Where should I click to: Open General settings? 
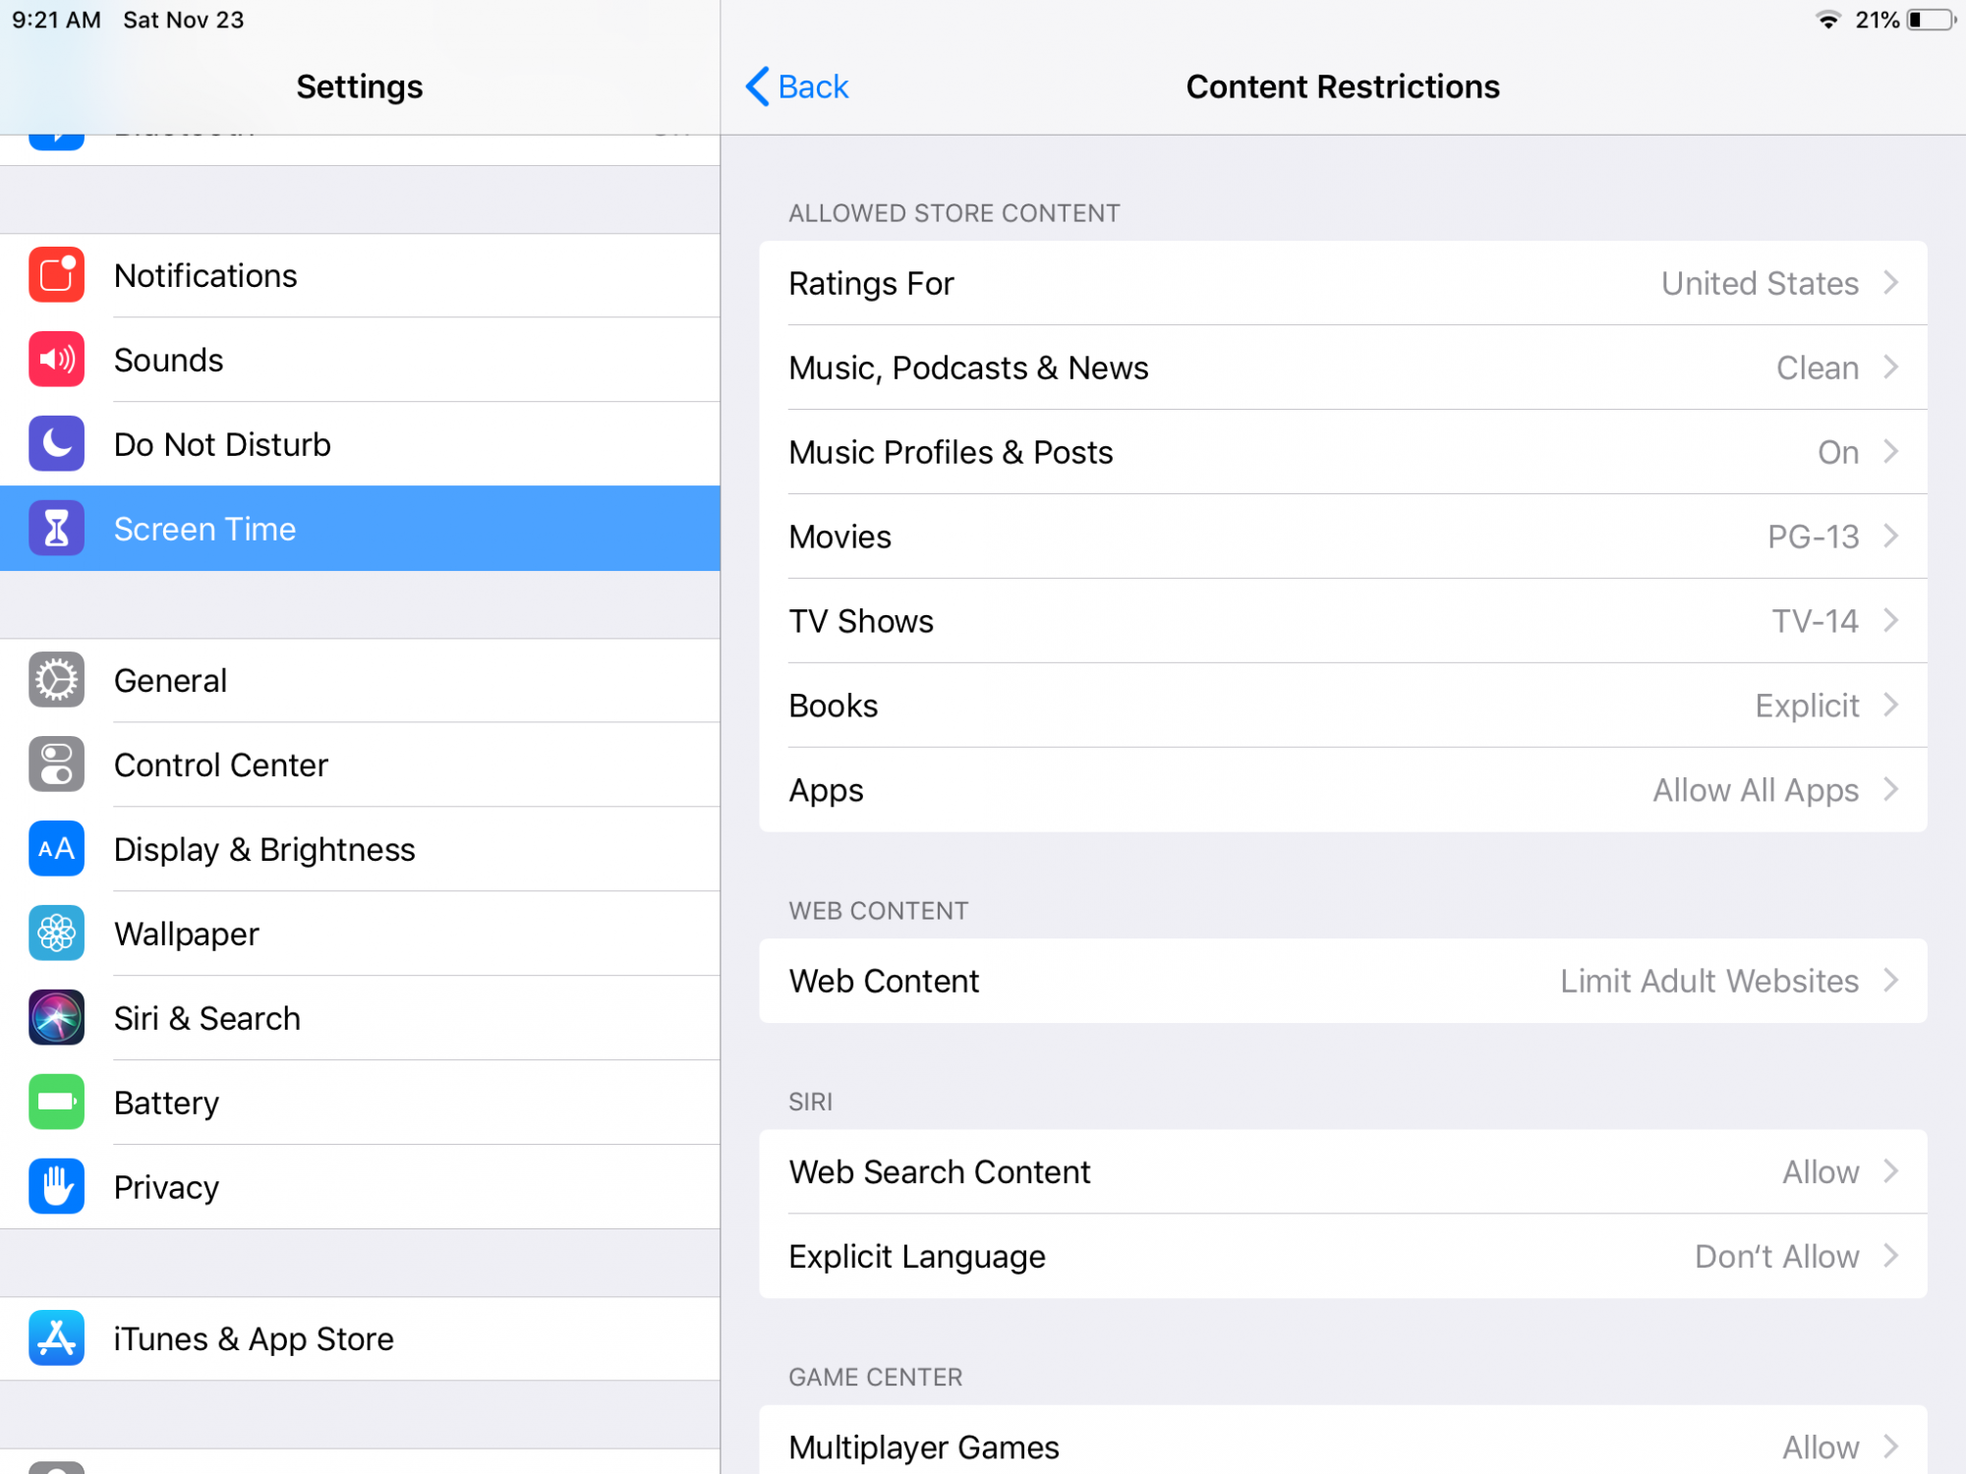point(360,680)
